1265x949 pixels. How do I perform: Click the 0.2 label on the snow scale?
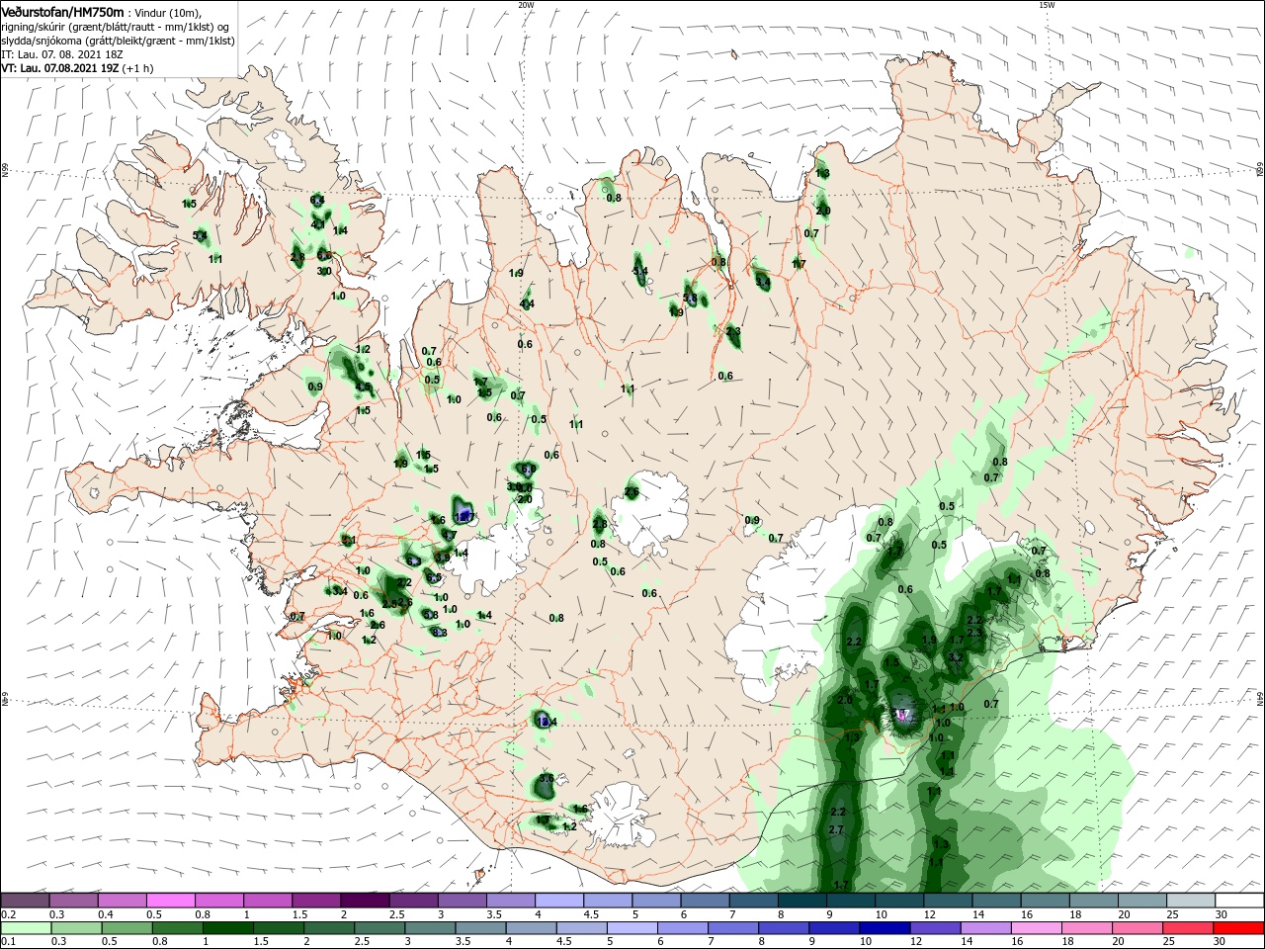coord(9,914)
